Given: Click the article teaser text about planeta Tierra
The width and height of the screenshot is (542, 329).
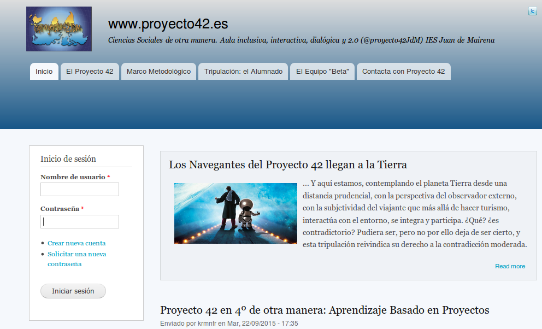Looking at the screenshot, I should (x=414, y=214).
